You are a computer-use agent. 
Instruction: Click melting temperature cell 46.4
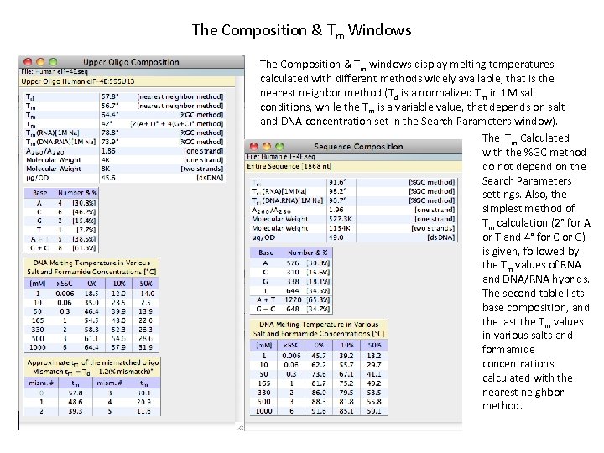coord(91,311)
